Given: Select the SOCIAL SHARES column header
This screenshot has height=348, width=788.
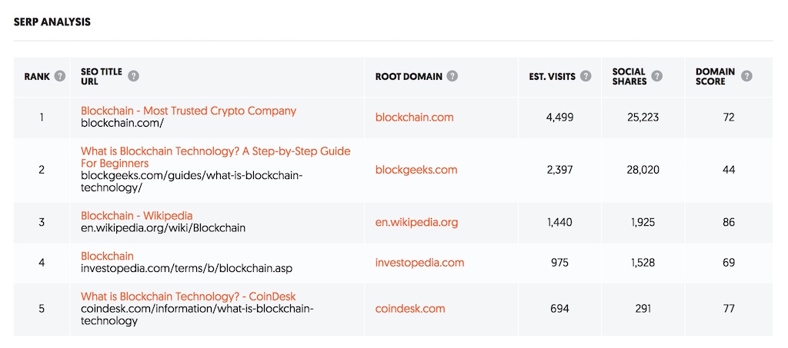Looking at the screenshot, I should [629, 77].
